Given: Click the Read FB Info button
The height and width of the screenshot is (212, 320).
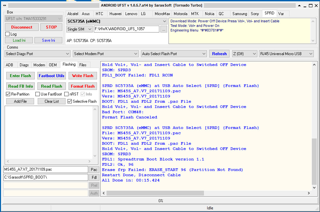Looking at the screenshot, I should coord(20,86).
